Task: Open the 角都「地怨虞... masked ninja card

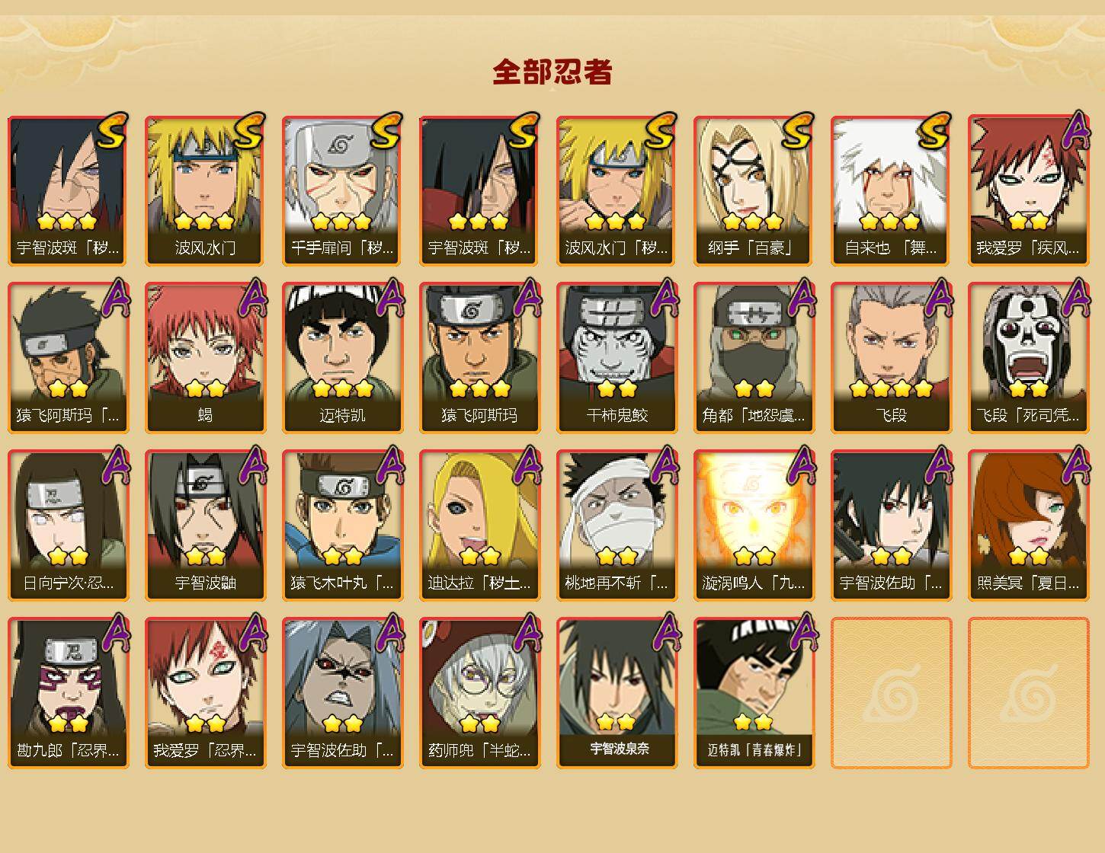Action: click(754, 357)
